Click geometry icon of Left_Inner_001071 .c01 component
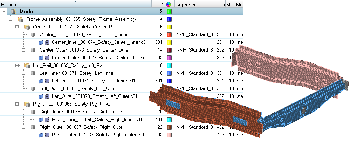The image size is (350, 141). pos(41,81)
